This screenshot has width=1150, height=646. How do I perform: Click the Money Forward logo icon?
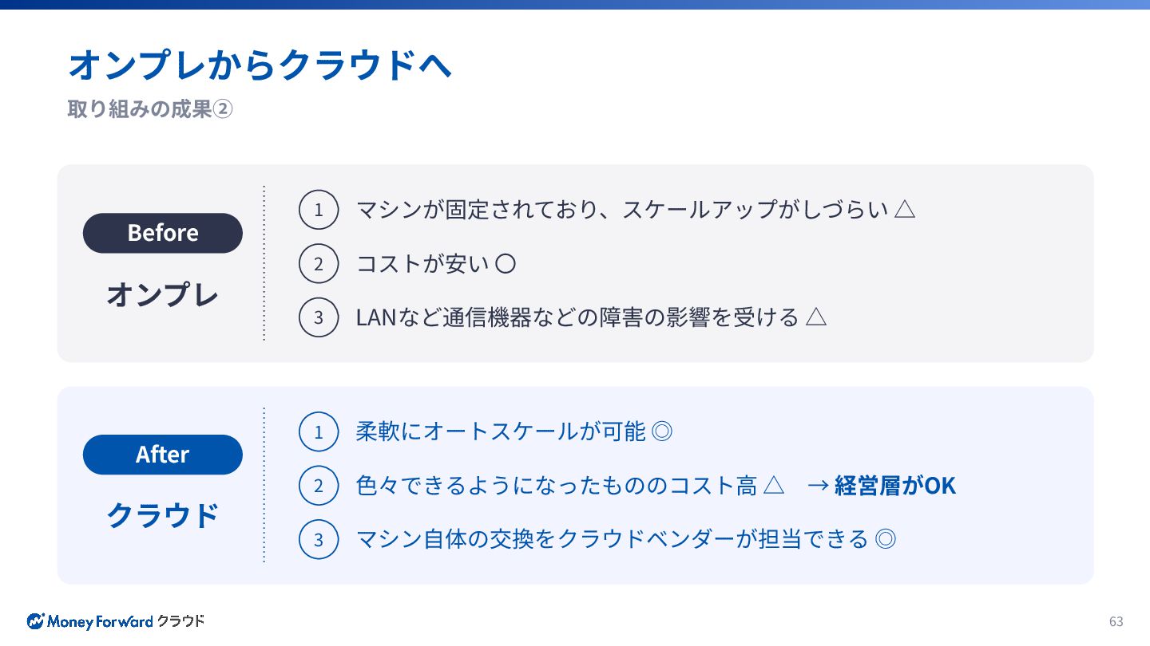tap(36, 621)
